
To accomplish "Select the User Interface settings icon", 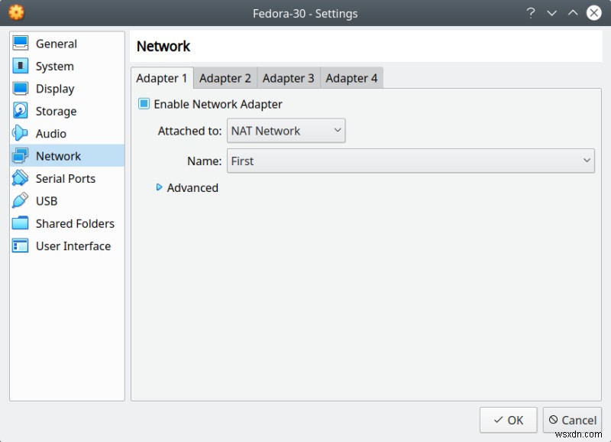I will pos(22,245).
